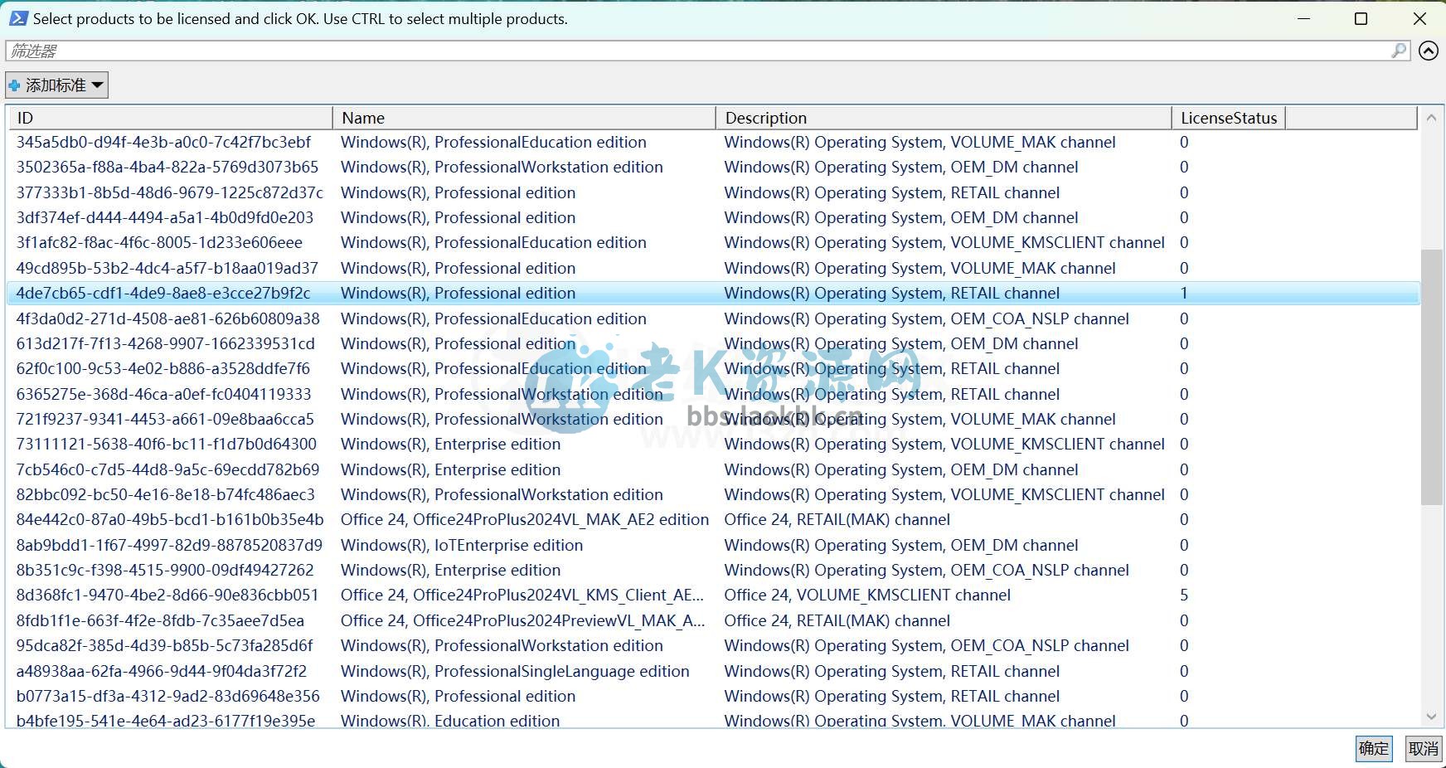Select row 721f9237-9341-4453-a661-09e8baa6cca5
Image resolution: width=1446 pixels, height=768 pixels.
[x=713, y=419]
